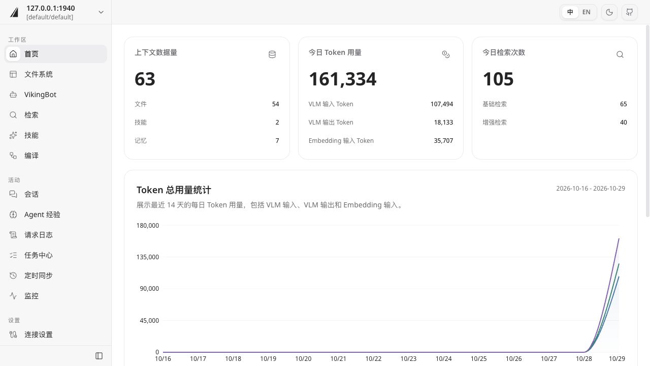650x366 pixels.
Task: Switch interface language to EN
Action: 587,12
